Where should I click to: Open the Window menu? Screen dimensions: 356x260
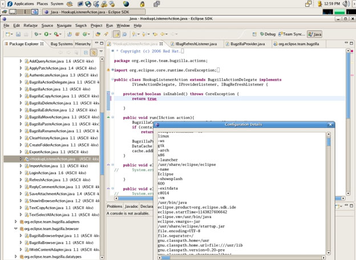(123, 26)
